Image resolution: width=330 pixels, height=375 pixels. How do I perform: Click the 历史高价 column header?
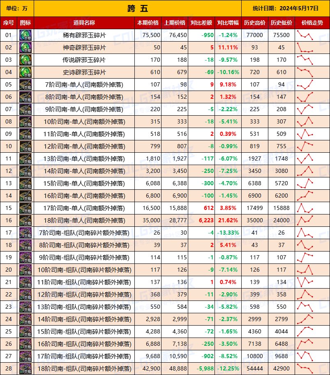pyautogui.click(x=255, y=23)
